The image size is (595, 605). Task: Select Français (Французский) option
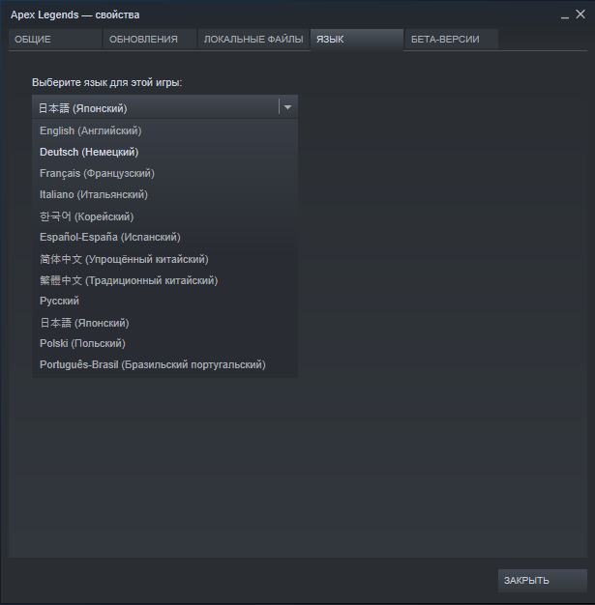164,173
